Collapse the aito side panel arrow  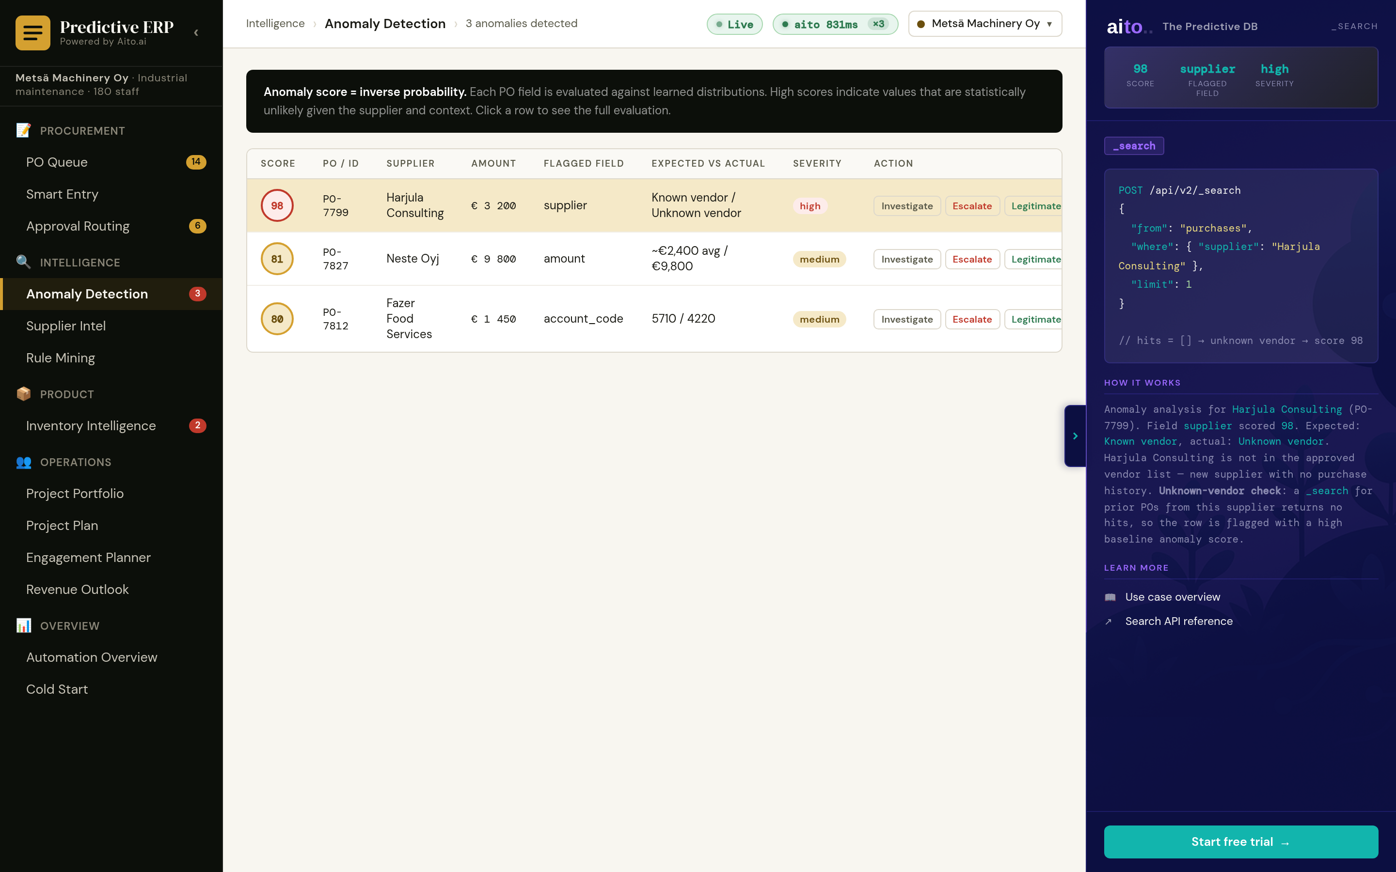pos(1075,436)
